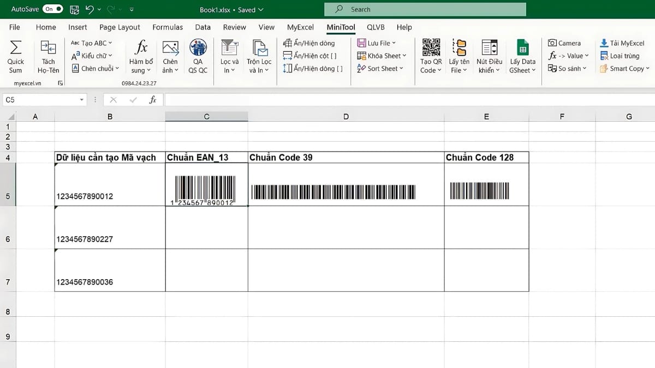Open the Chèn ảnh picture tool
The width and height of the screenshot is (655, 368).
pos(170,47)
